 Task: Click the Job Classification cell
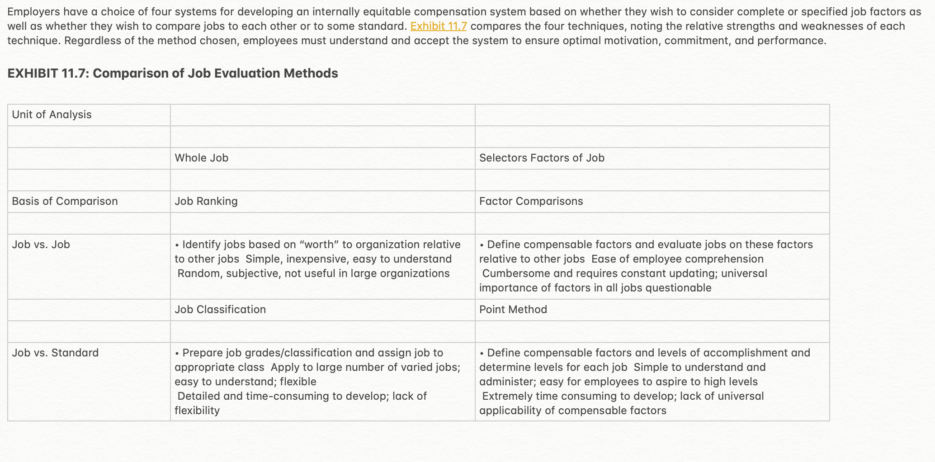pos(323,310)
